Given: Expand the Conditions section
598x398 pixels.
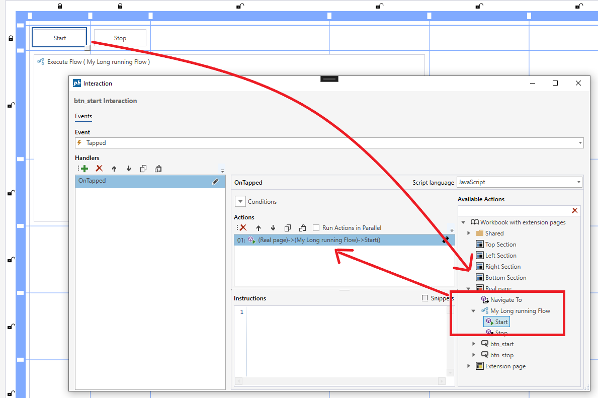Looking at the screenshot, I should pyautogui.click(x=240, y=201).
